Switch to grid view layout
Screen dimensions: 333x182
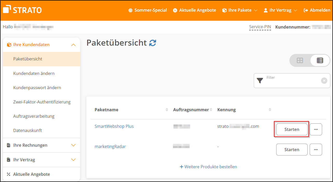coord(300,60)
